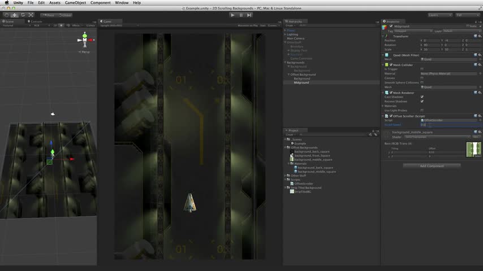Viewport: 483px width, 271px height.
Task: Open the RGB render mode dropdown
Action: [42, 25]
